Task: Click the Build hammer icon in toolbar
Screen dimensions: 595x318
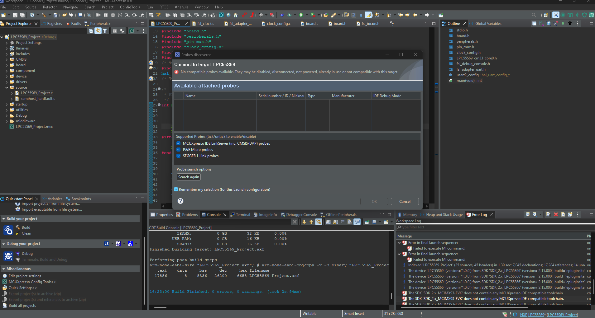Action: [x=44, y=15]
